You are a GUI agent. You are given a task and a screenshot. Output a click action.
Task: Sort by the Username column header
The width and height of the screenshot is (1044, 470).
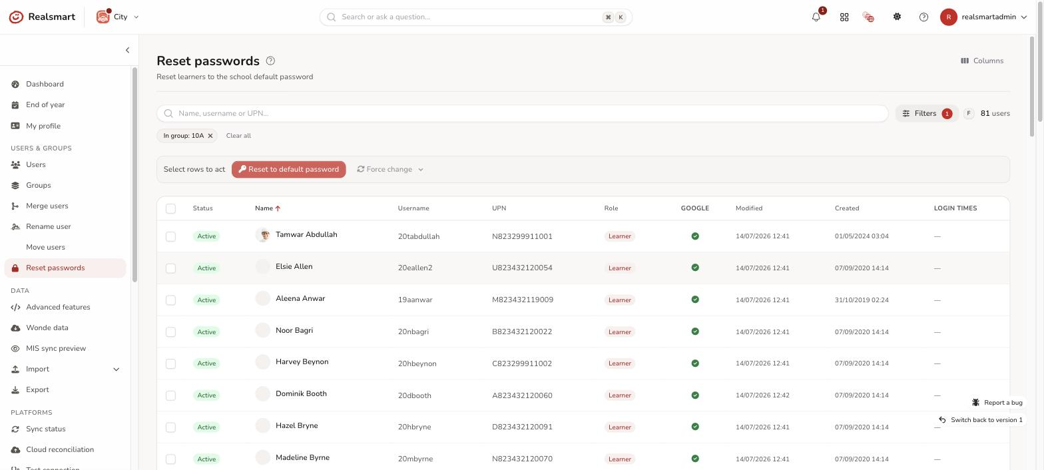[x=413, y=208]
